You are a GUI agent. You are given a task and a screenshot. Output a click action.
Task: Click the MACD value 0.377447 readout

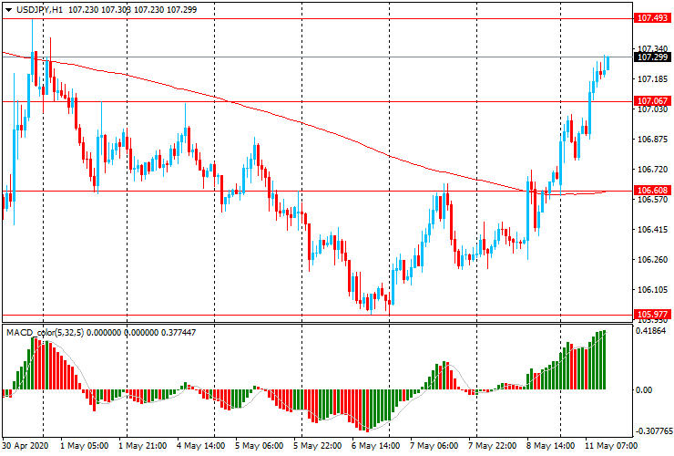178,332
